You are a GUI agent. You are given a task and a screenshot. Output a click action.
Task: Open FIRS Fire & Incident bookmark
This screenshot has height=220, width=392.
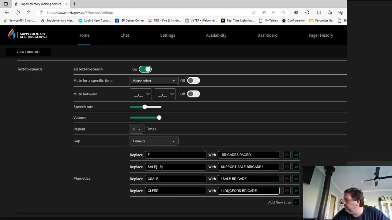(x=164, y=20)
